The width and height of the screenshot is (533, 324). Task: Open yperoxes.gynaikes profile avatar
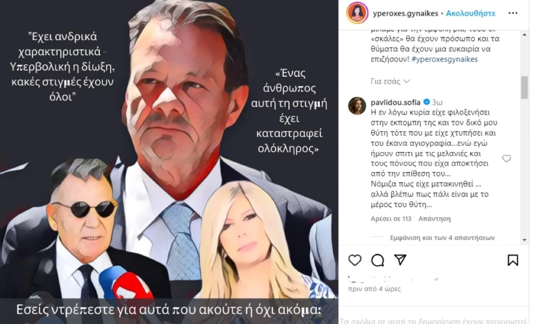tap(357, 13)
